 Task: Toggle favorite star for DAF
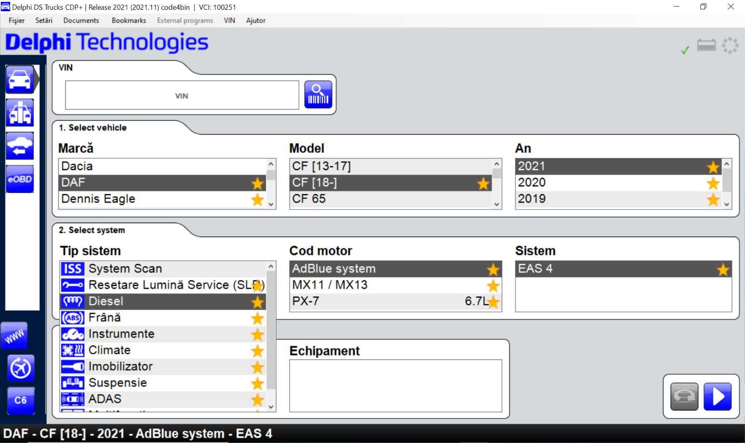pos(257,183)
